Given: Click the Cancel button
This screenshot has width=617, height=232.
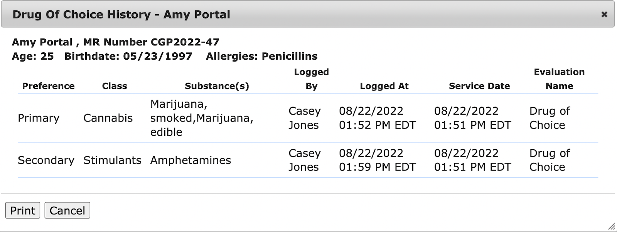Looking at the screenshot, I should tap(67, 210).
